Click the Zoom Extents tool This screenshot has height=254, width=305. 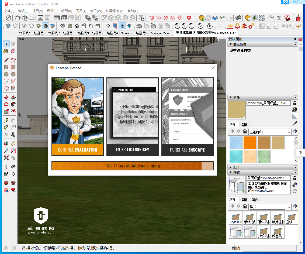coord(6,158)
